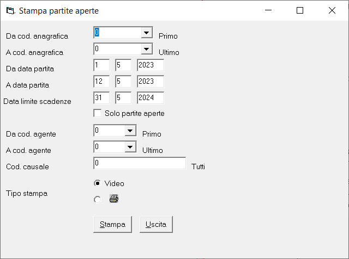Maximize the Stampa partite aperte window
Screen dimensions: 349x259
tap(300, 10)
